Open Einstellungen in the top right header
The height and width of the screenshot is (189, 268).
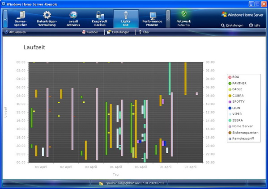pos(232,25)
